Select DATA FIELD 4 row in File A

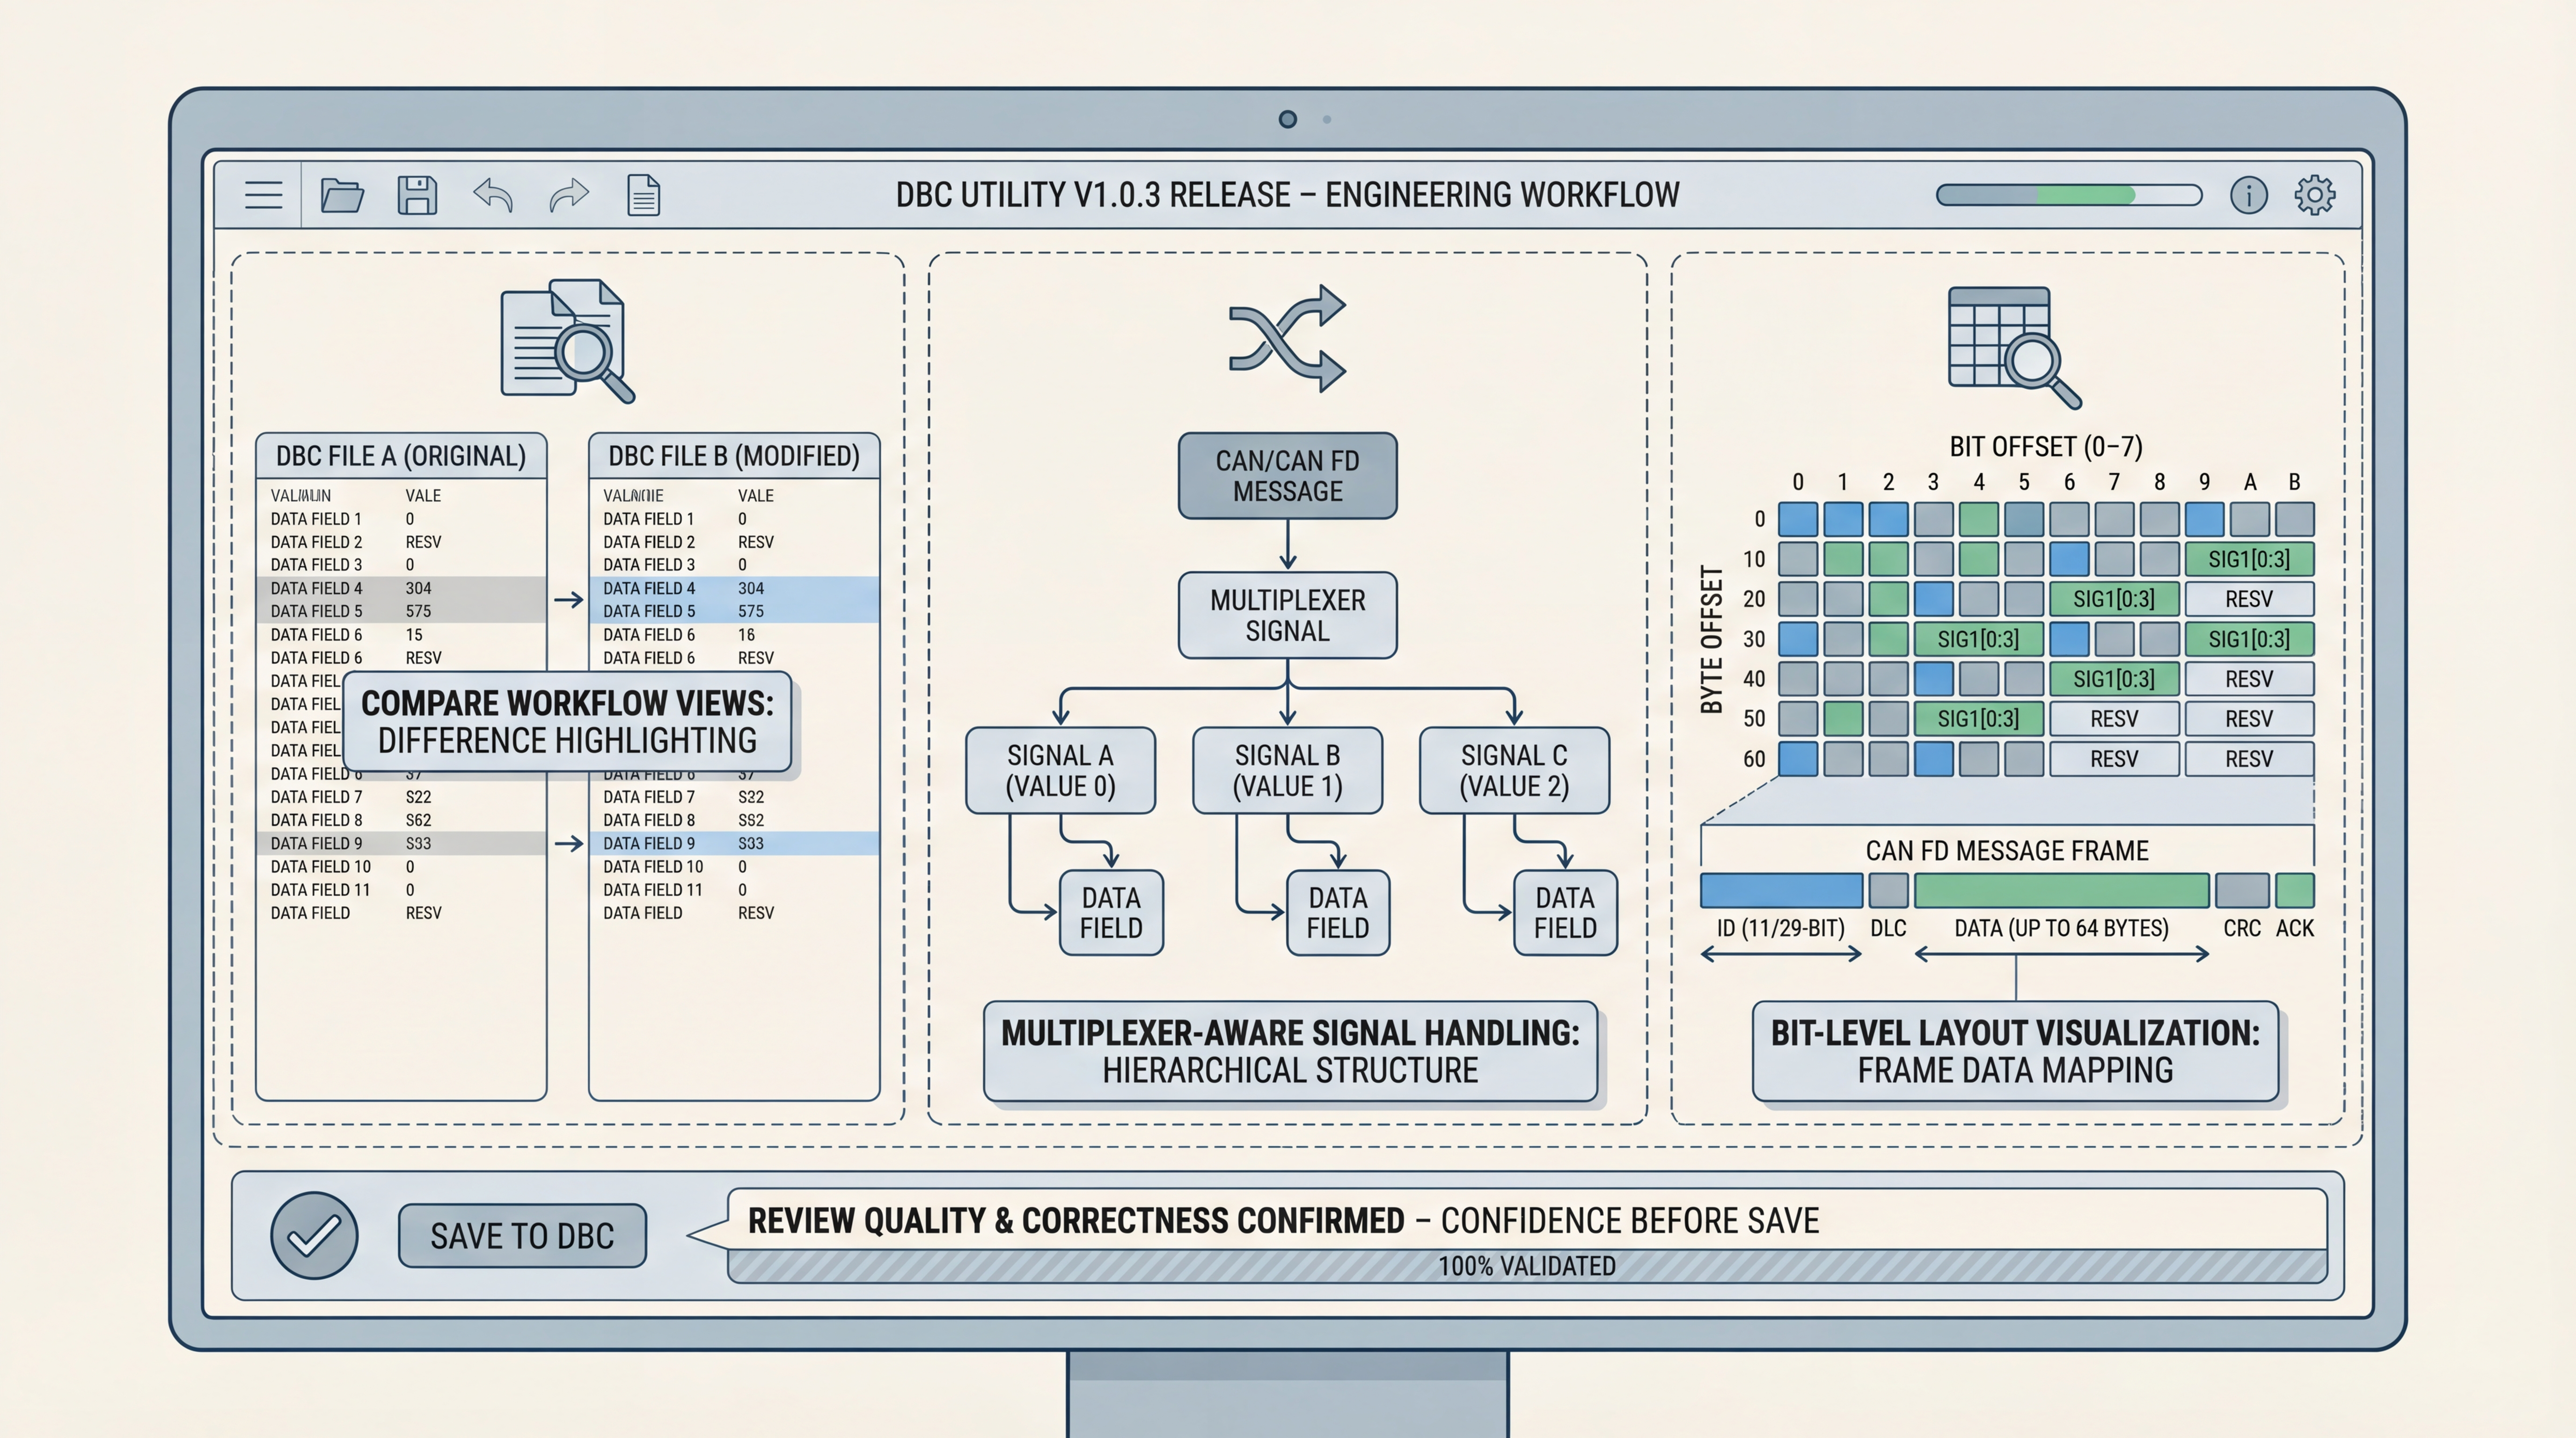click(401, 588)
